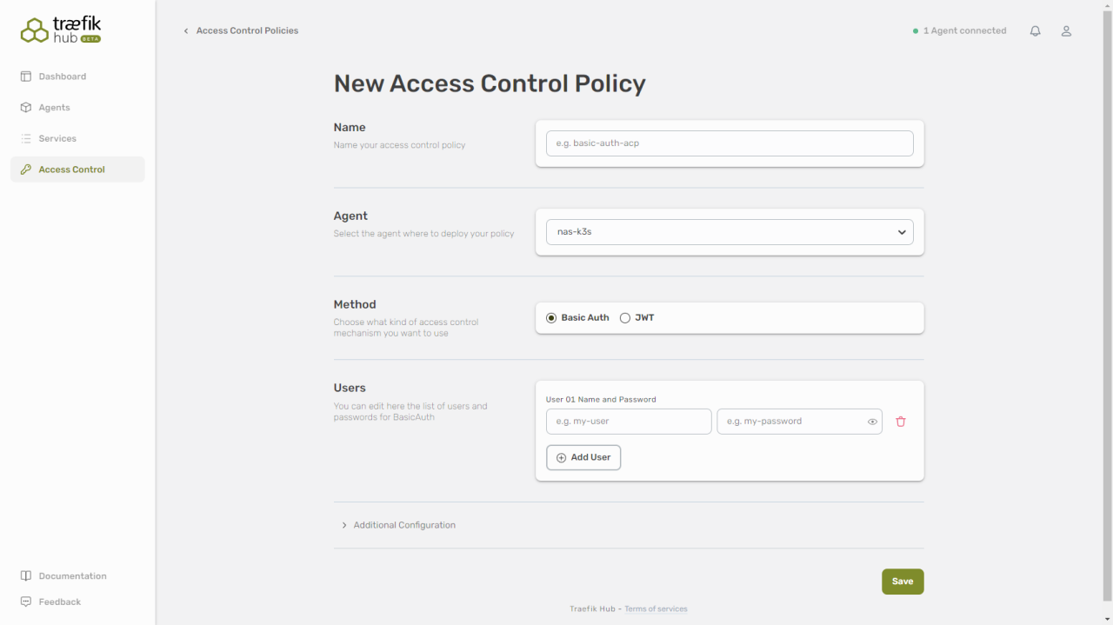
Task: Open the Terms of services link
Action: (656, 609)
